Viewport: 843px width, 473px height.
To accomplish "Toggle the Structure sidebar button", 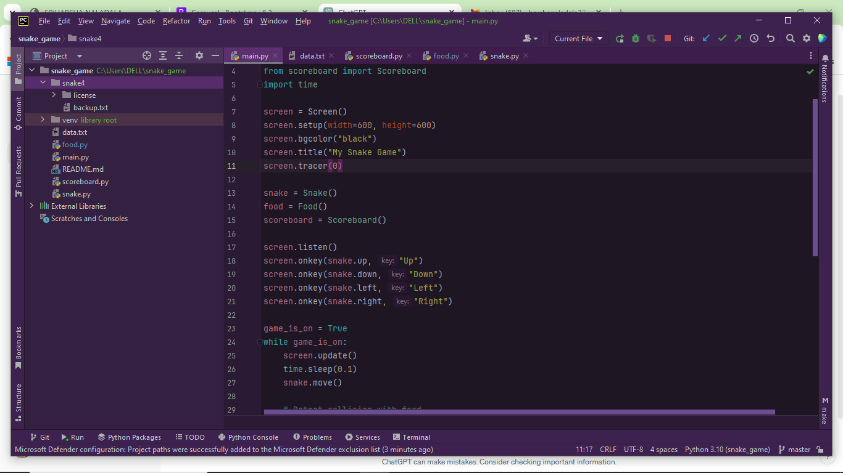I will [x=18, y=403].
